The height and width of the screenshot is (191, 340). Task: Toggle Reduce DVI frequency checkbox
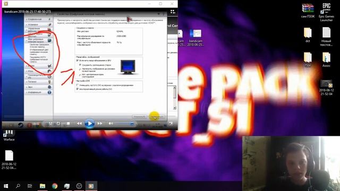[x=78, y=85]
